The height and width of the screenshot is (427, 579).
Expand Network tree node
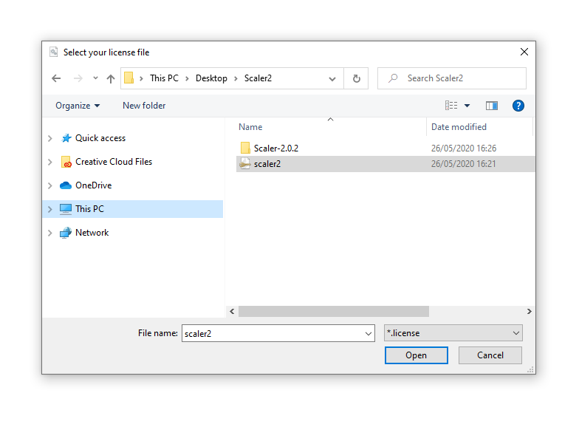(50, 233)
